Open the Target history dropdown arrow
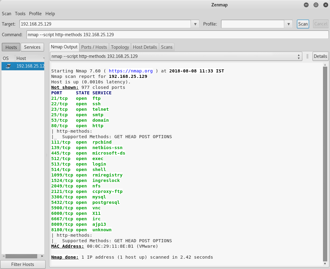The width and height of the screenshot is (330, 269). tap(195, 24)
